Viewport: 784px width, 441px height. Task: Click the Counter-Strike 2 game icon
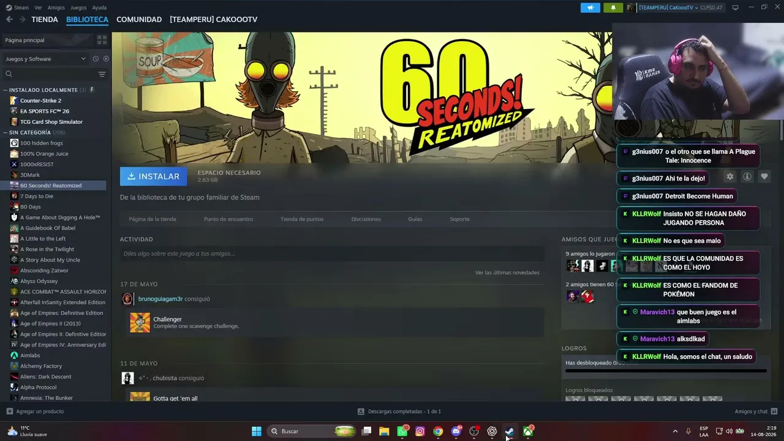pyautogui.click(x=14, y=100)
